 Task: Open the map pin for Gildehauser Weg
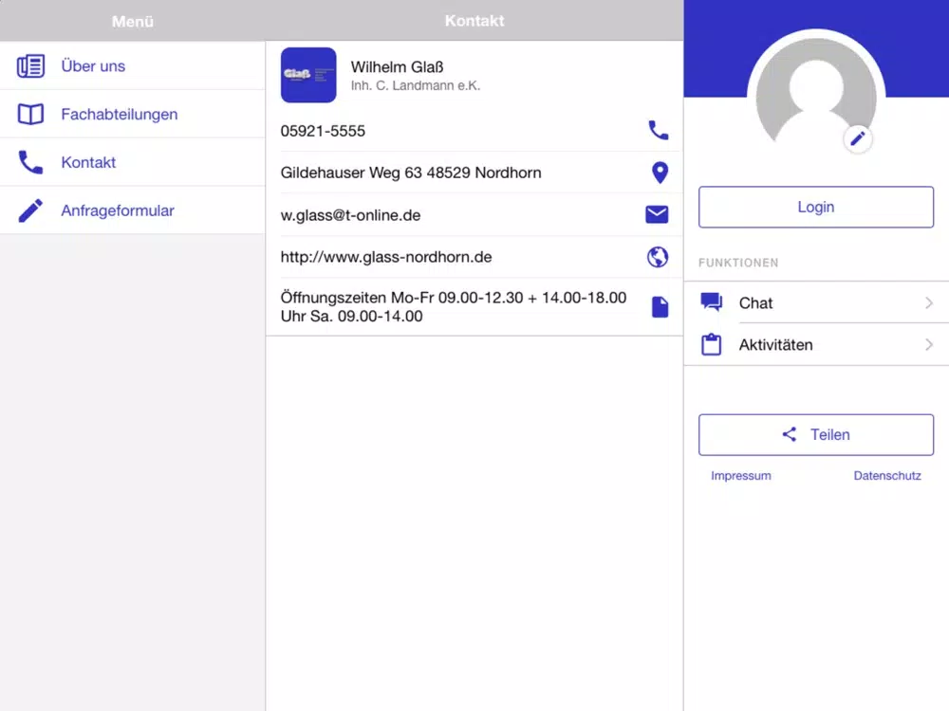[x=660, y=173]
